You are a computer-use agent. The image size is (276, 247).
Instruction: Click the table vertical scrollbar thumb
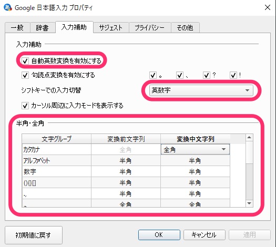point(249,152)
